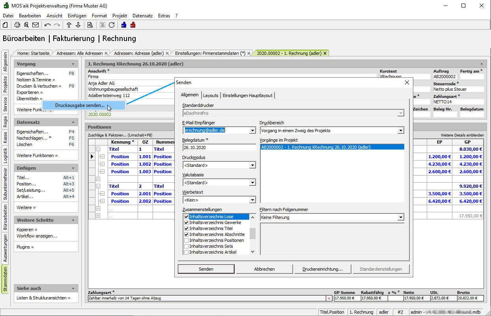
Task: Click the Druckereinrichtung button
Action: point(322,269)
